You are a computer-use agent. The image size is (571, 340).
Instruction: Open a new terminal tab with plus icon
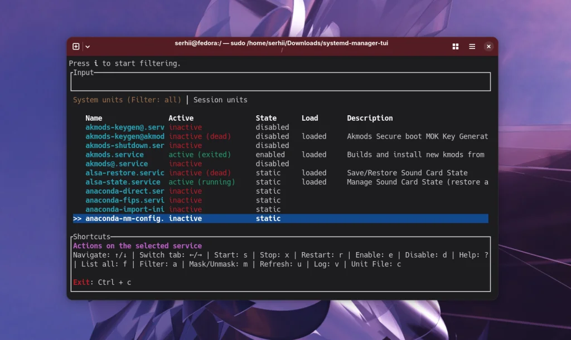pos(76,47)
